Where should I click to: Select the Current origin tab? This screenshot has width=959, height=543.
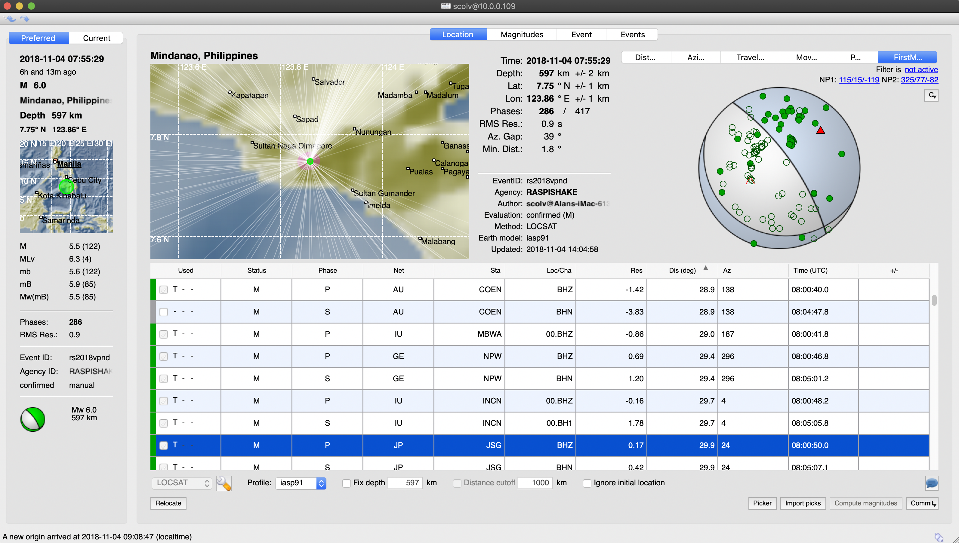coord(96,38)
